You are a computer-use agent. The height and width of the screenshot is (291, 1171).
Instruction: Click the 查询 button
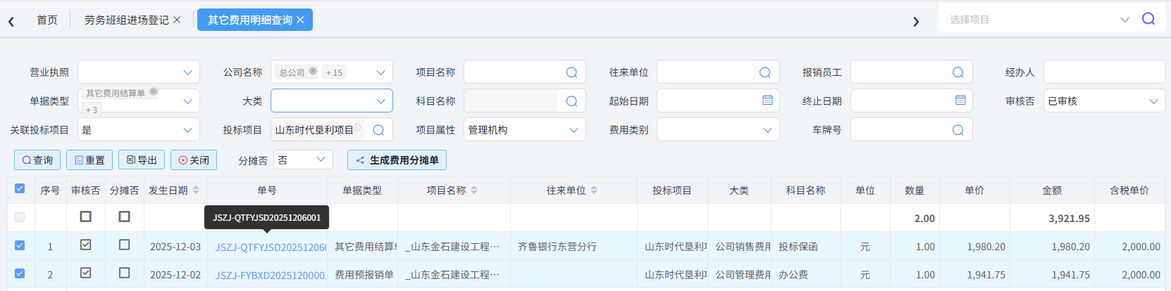click(37, 160)
